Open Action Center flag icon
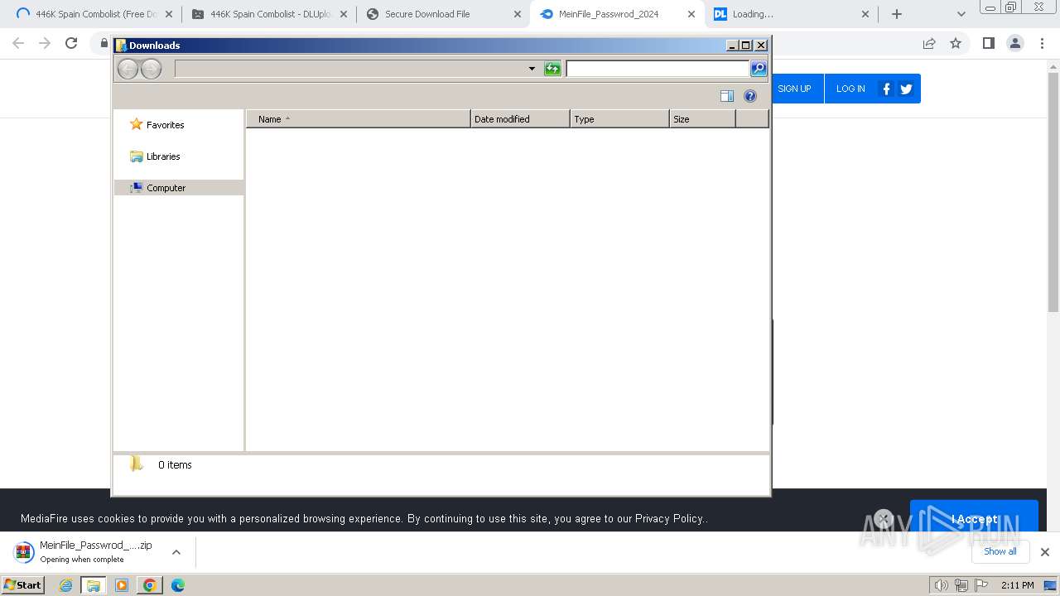 click(x=980, y=585)
